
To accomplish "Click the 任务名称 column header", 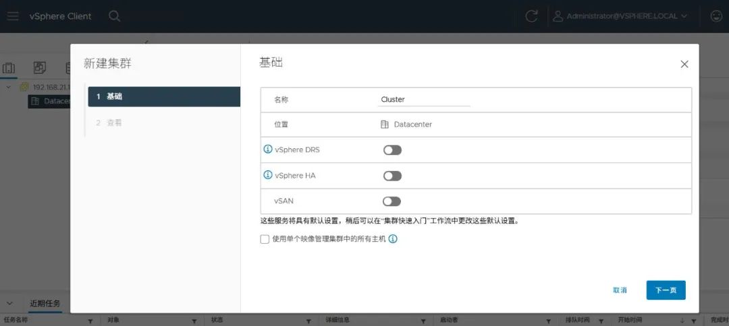I will [x=16, y=320].
